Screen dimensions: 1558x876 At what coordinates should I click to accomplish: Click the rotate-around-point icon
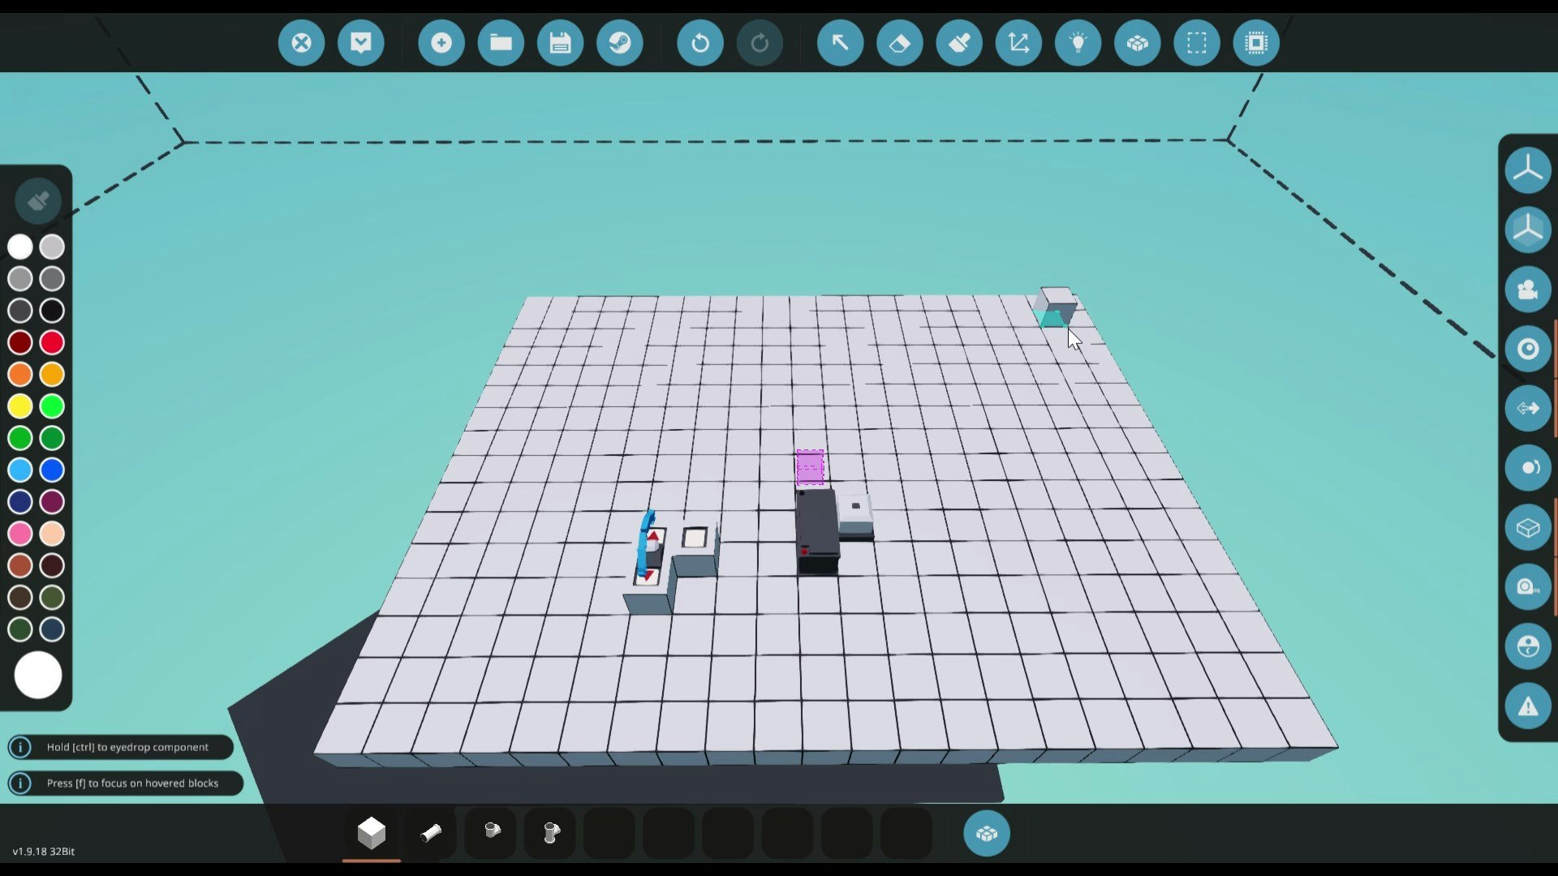point(1528,468)
